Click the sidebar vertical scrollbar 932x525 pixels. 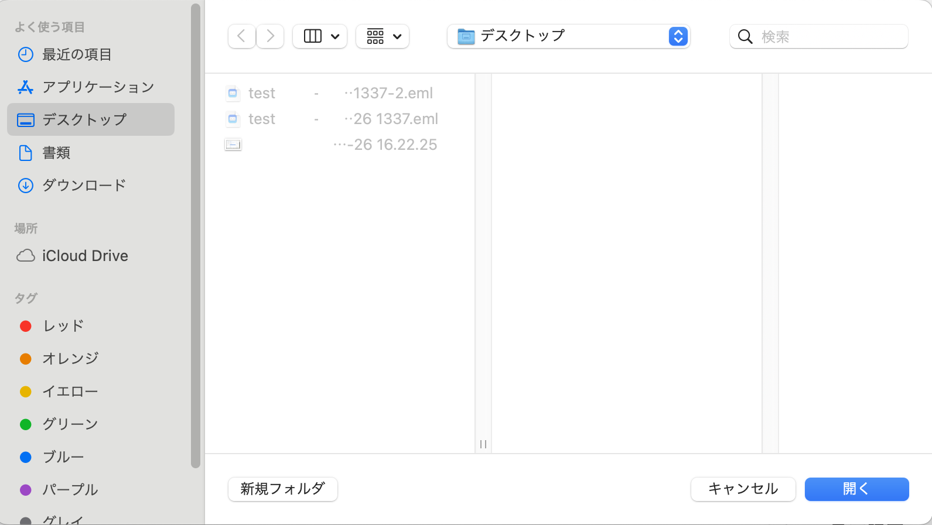click(196, 236)
